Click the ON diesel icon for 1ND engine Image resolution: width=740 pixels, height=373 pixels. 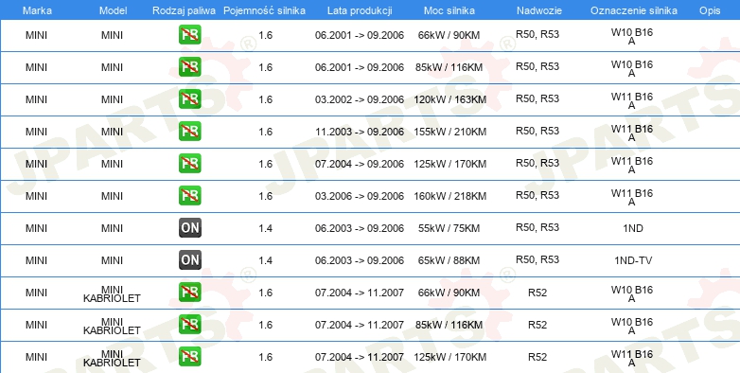tap(189, 228)
